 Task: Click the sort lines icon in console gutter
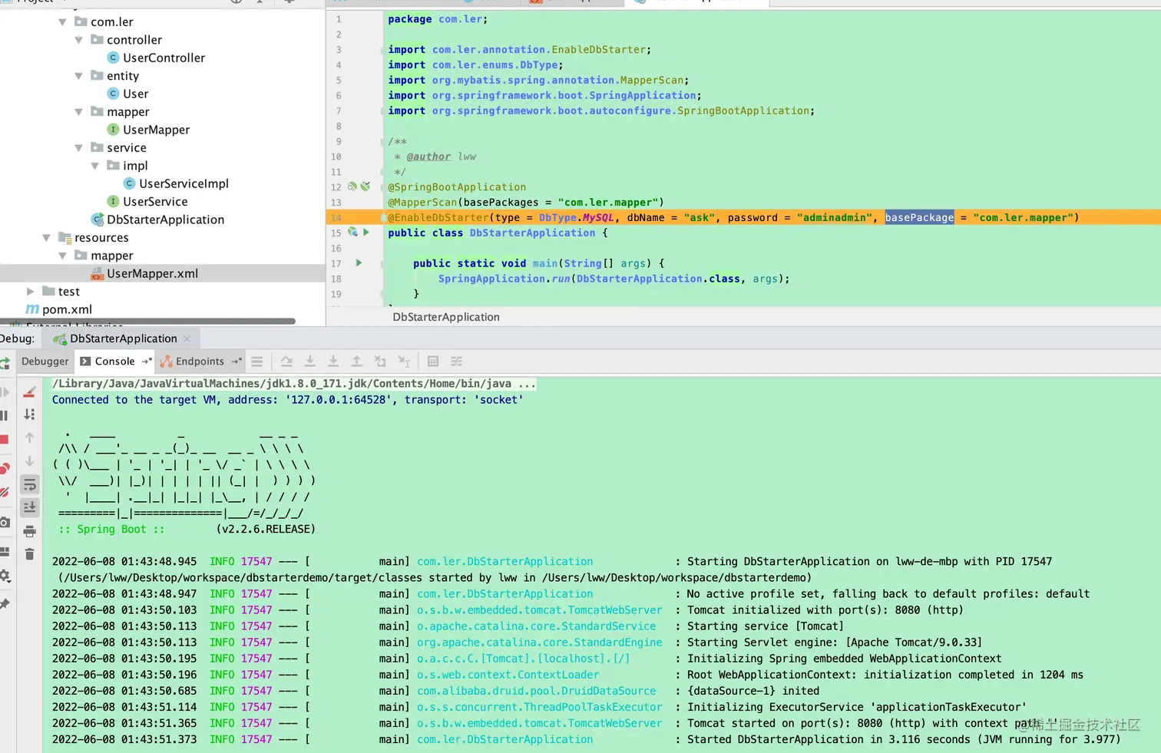(29, 414)
